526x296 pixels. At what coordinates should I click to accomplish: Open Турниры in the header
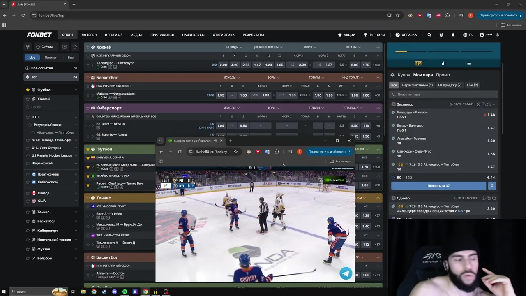374,35
